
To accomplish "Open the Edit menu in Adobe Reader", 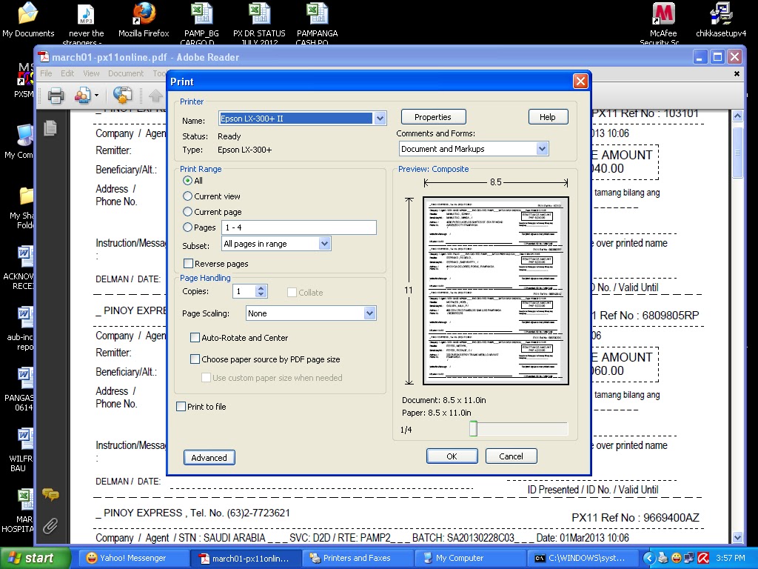I will click(67, 73).
